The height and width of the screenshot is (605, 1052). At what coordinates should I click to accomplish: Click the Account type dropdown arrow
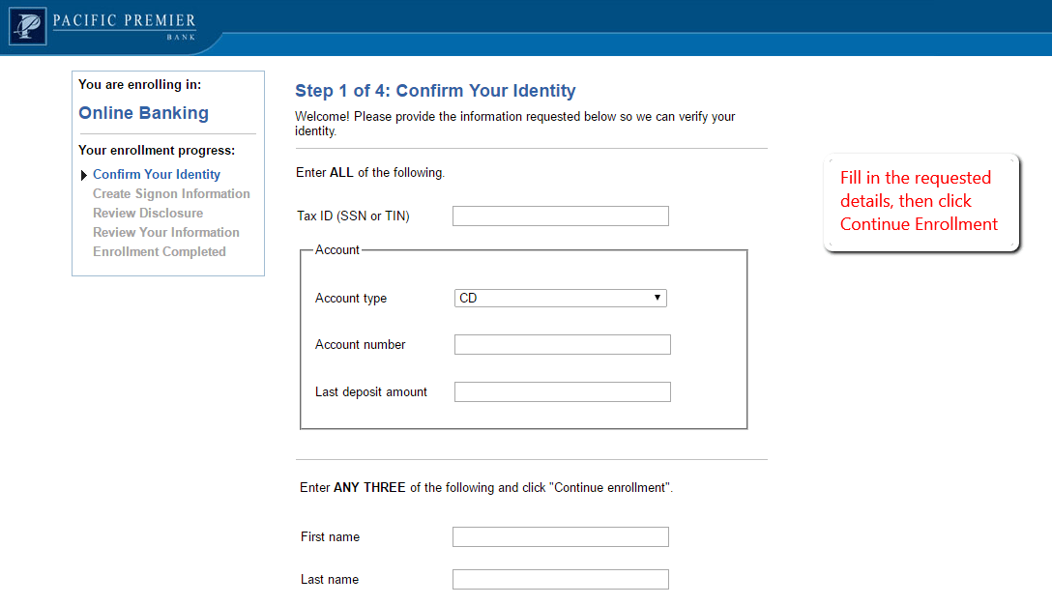[658, 298]
